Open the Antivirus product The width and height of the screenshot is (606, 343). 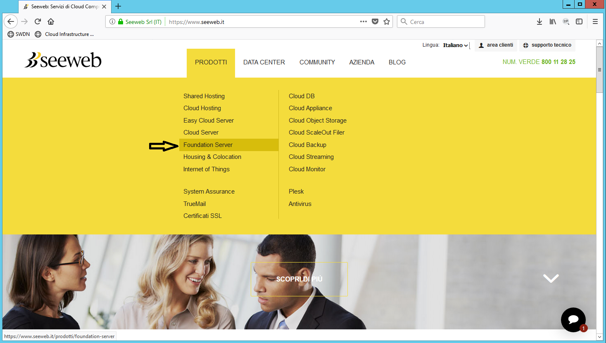pos(300,204)
